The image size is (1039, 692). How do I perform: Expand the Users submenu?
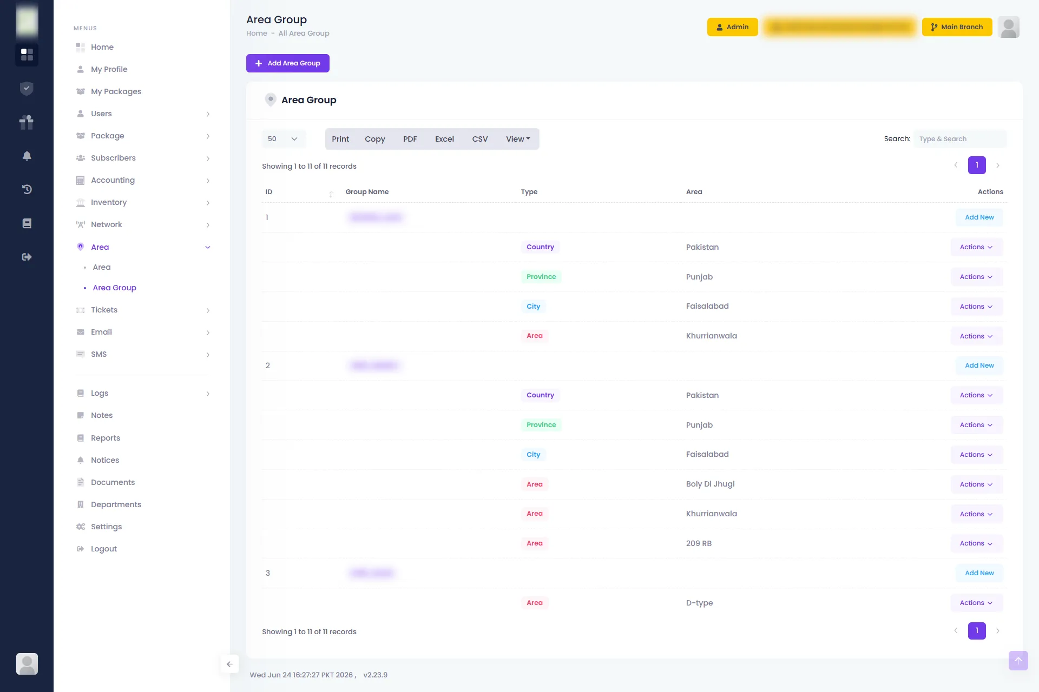coord(208,114)
